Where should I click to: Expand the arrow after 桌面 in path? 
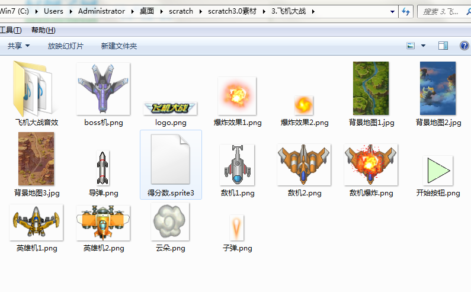tap(162, 12)
